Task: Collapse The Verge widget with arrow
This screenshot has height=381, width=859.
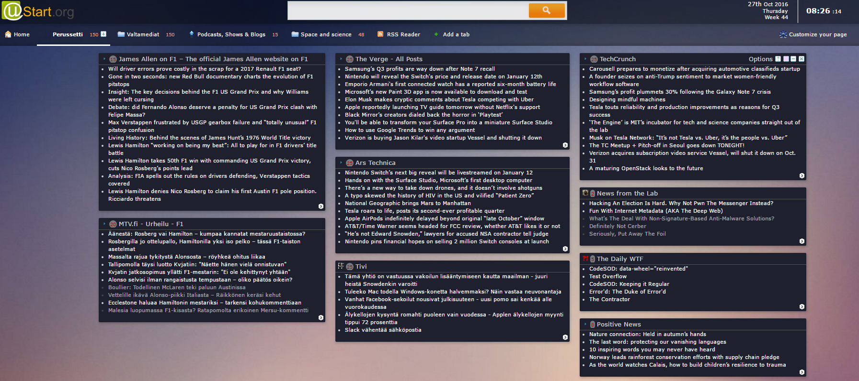Action: pos(341,59)
